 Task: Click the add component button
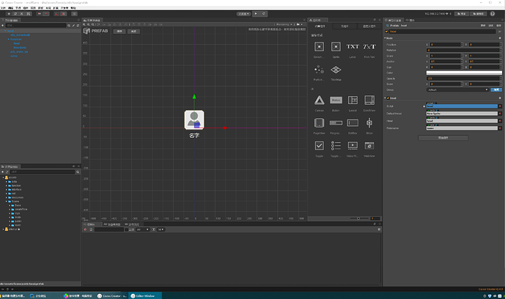[443, 138]
